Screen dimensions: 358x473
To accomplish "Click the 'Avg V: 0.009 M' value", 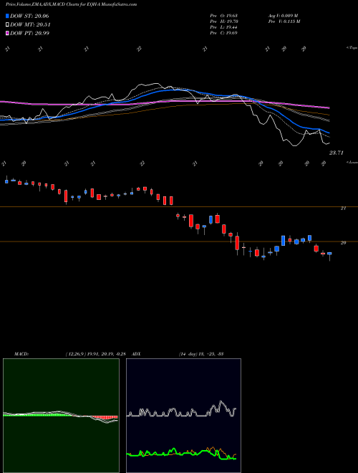I will tap(282, 16).
